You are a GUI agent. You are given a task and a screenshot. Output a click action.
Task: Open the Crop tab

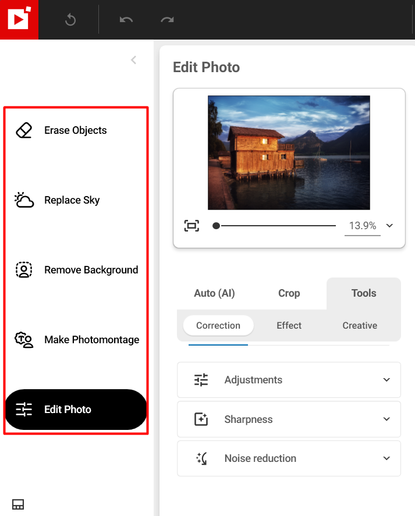coord(289,293)
